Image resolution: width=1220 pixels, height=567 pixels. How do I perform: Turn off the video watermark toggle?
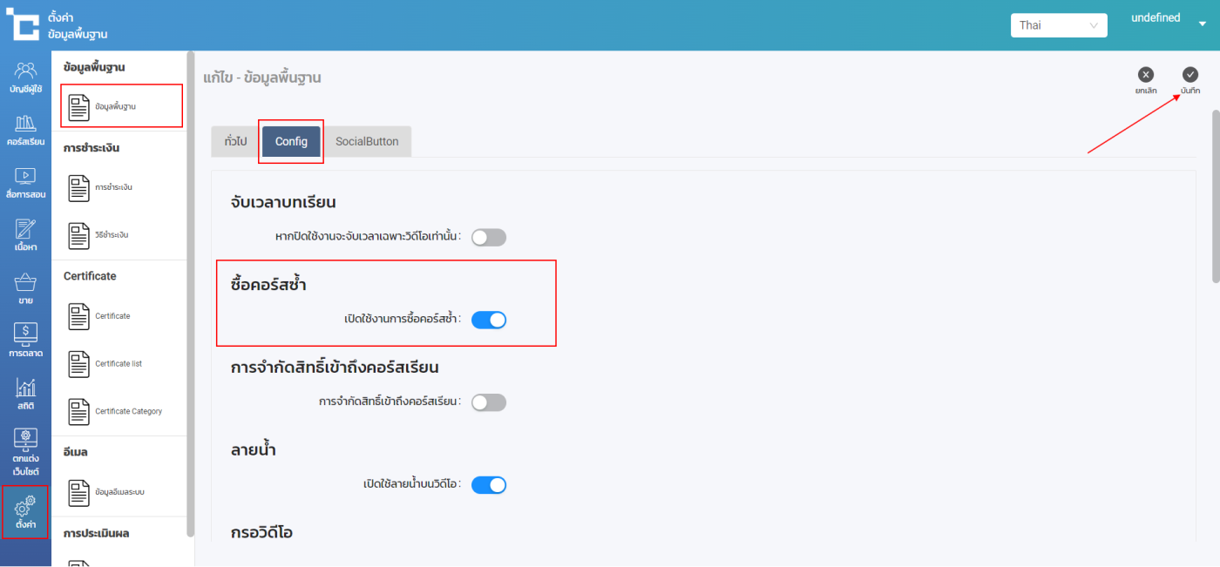pos(488,485)
